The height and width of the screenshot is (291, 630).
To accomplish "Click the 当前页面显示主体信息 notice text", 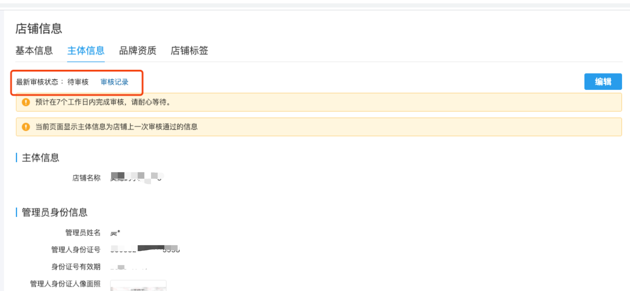I will click(x=116, y=127).
